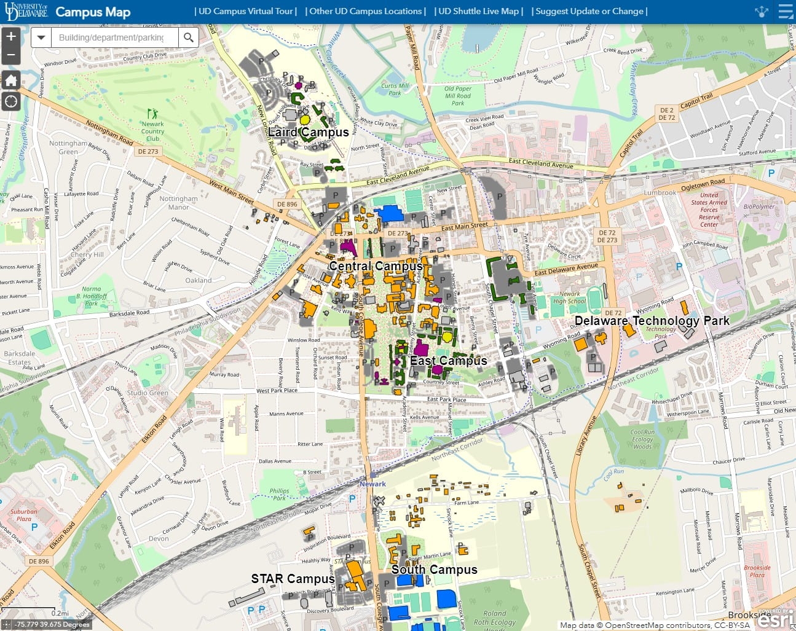Zoom in using the plus icon
The image size is (796, 631).
[10, 36]
